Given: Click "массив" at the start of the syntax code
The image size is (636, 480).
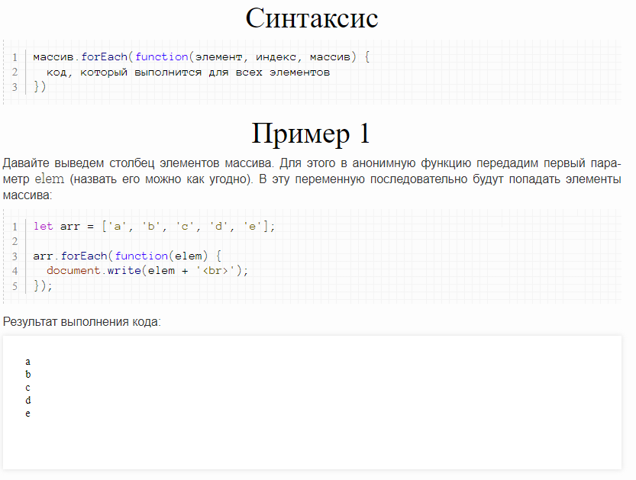Looking at the screenshot, I should 53,56.
